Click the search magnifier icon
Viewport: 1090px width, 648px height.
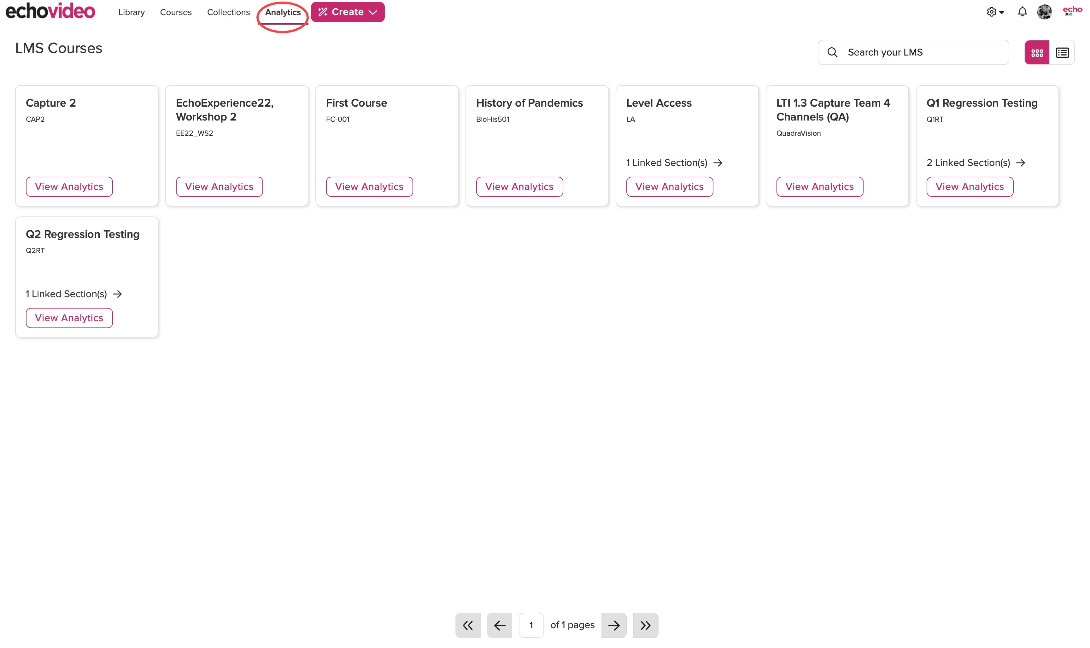click(833, 52)
